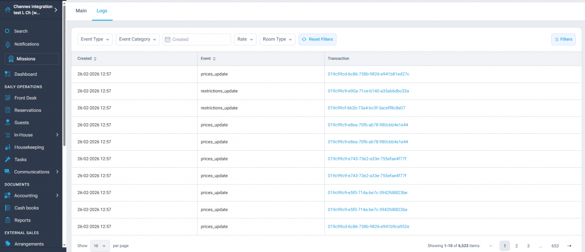Screen dimensions: 585x252
Task: Open the calendar icon in Created filter
Action: [168, 39]
